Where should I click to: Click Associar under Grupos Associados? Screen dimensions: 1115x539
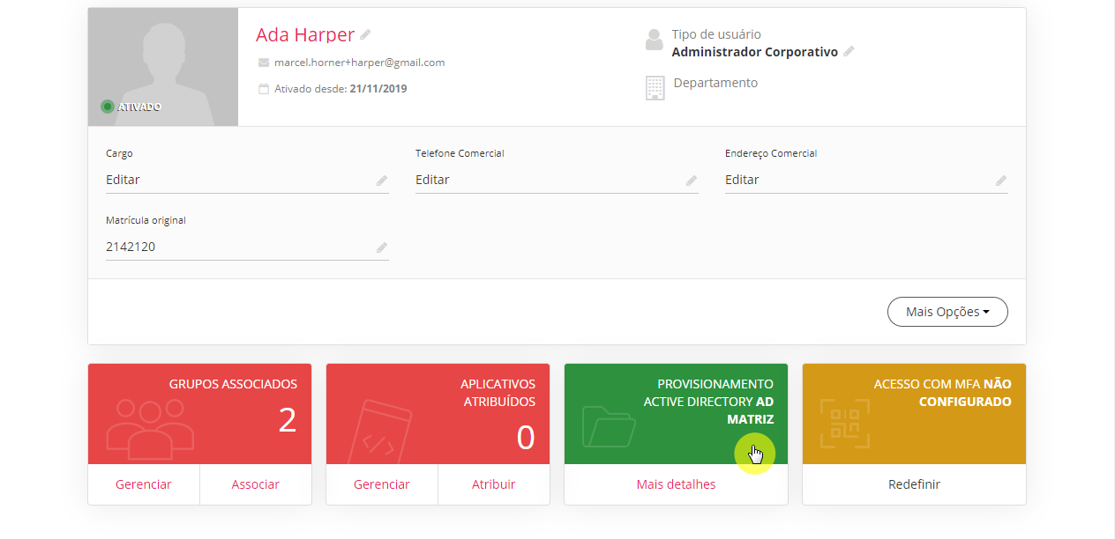(256, 484)
